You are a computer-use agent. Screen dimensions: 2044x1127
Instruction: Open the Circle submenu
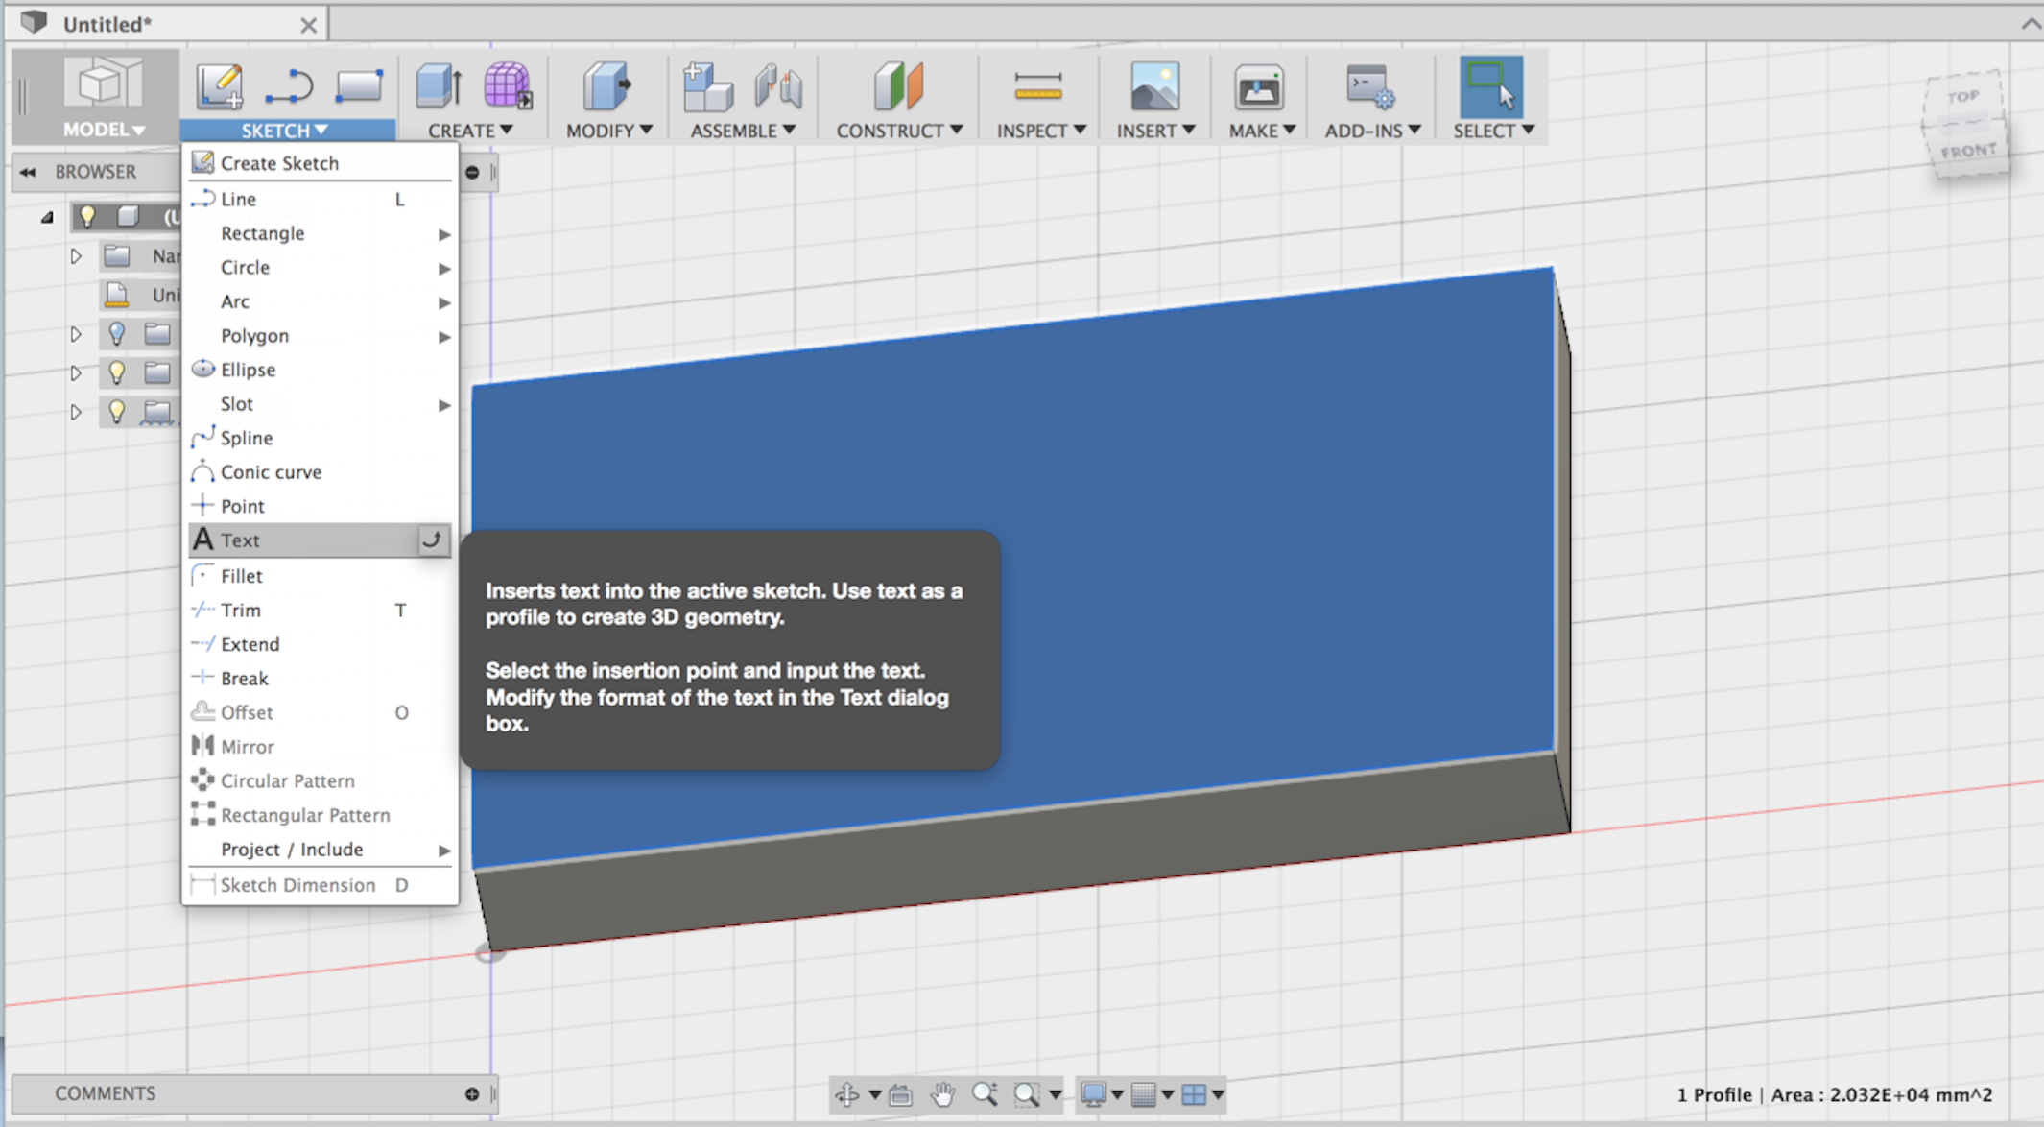pos(320,268)
